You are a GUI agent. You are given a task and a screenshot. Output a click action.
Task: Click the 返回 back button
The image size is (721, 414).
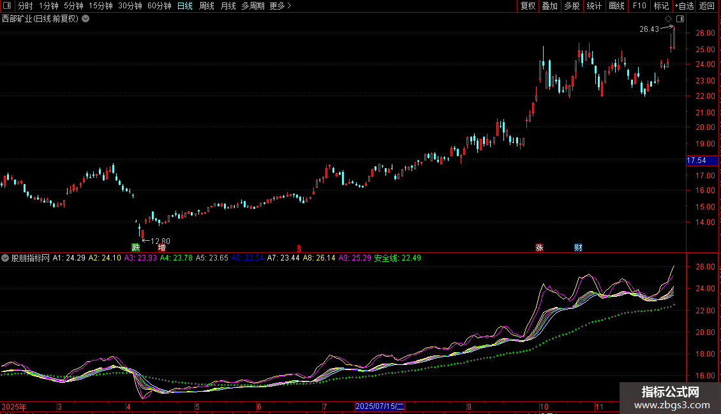(707, 6)
